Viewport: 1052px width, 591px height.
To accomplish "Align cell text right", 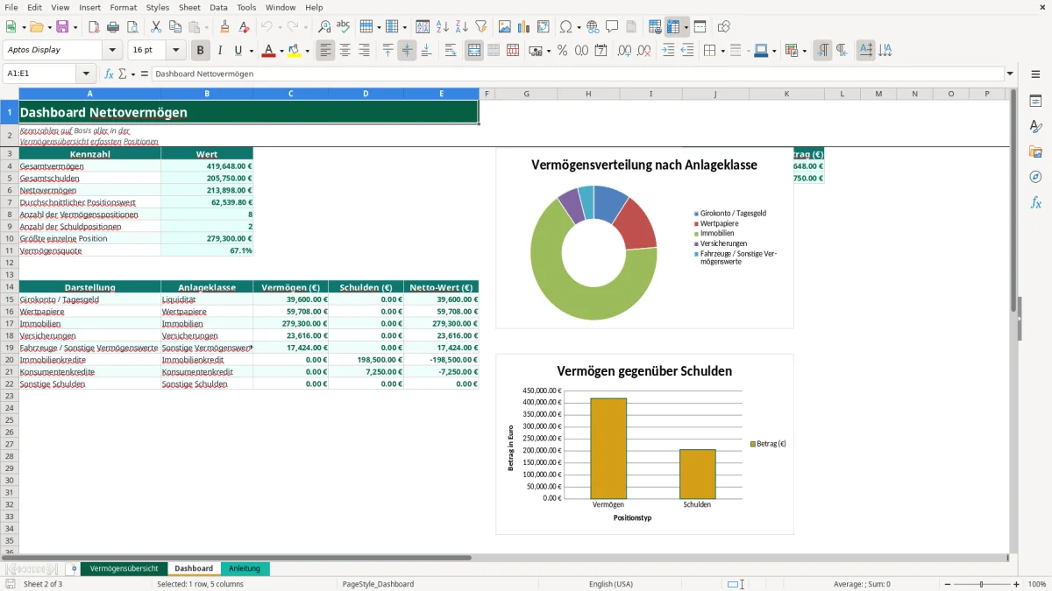I will coord(364,51).
